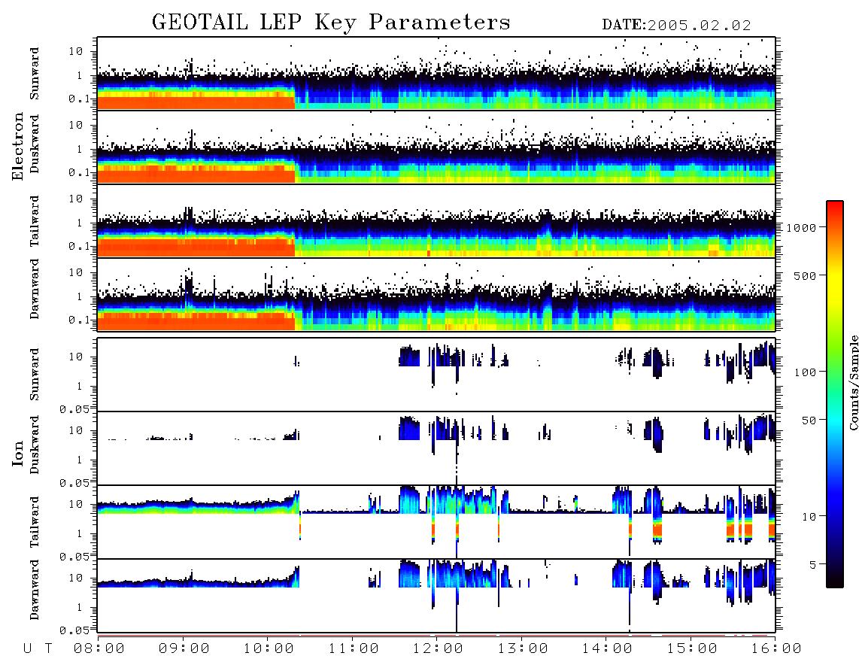Click the '08:00' time tick label
The image size is (859, 662).
pyautogui.click(x=99, y=648)
